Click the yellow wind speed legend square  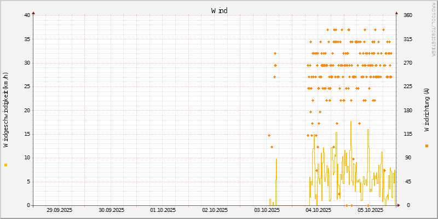click(5, 165)
